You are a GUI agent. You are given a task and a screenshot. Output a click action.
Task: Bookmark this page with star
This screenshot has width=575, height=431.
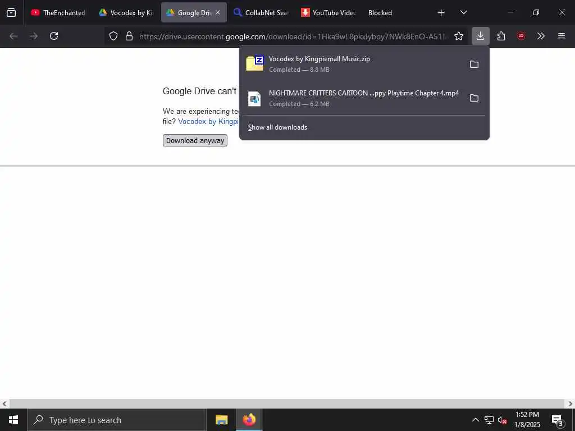point(458,36)
